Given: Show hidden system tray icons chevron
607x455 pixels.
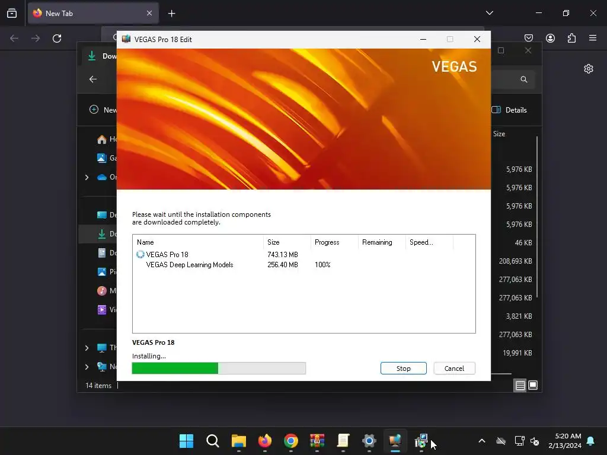Looking at the screenshot, I should pyautogui.click(x=482, y=441).
